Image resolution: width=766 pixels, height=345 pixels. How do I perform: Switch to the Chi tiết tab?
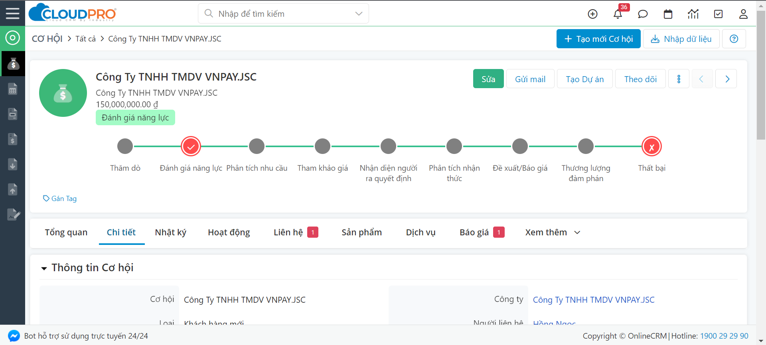(x=121, y=232)
